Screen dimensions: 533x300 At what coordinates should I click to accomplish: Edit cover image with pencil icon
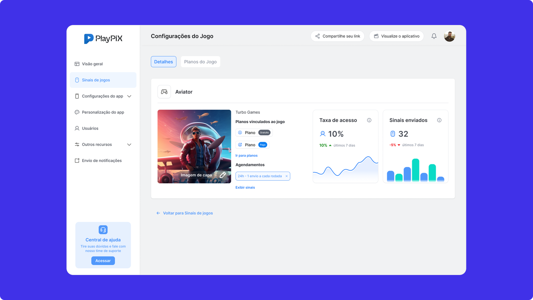point(223,175)
